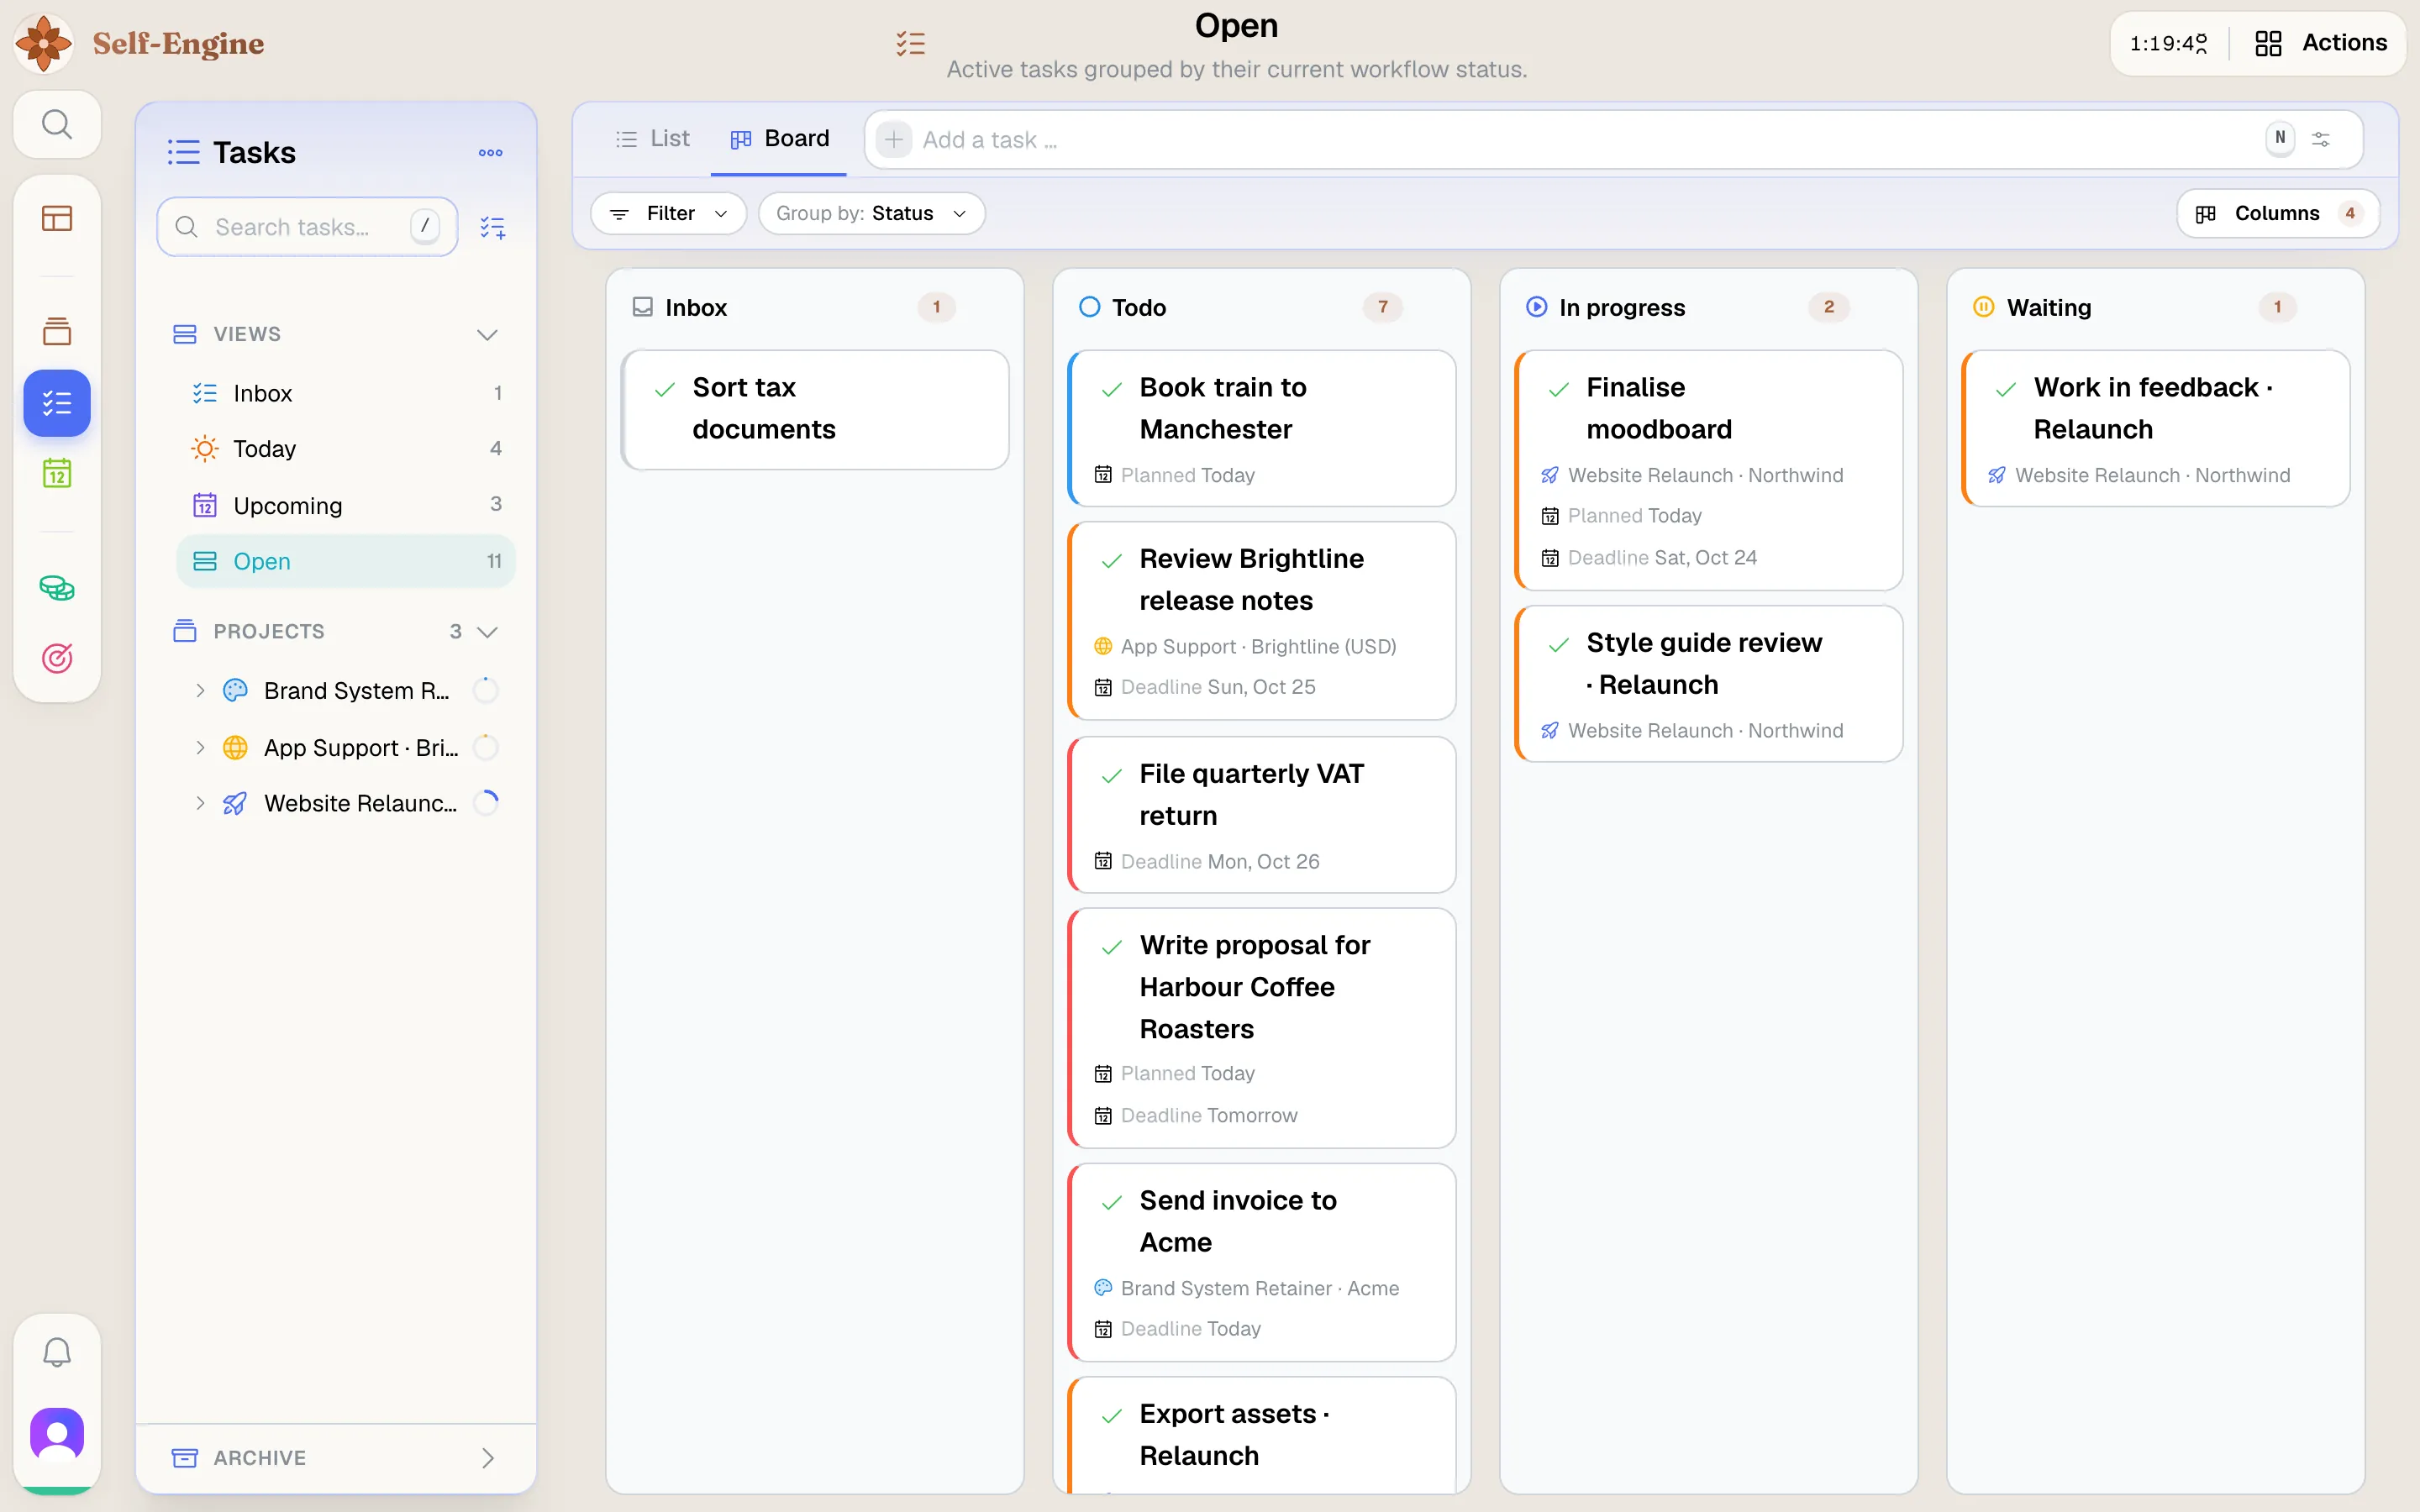
Task: Check off Review Brightline release notes
Action: pyautogui.click(x=1112, y=560)
